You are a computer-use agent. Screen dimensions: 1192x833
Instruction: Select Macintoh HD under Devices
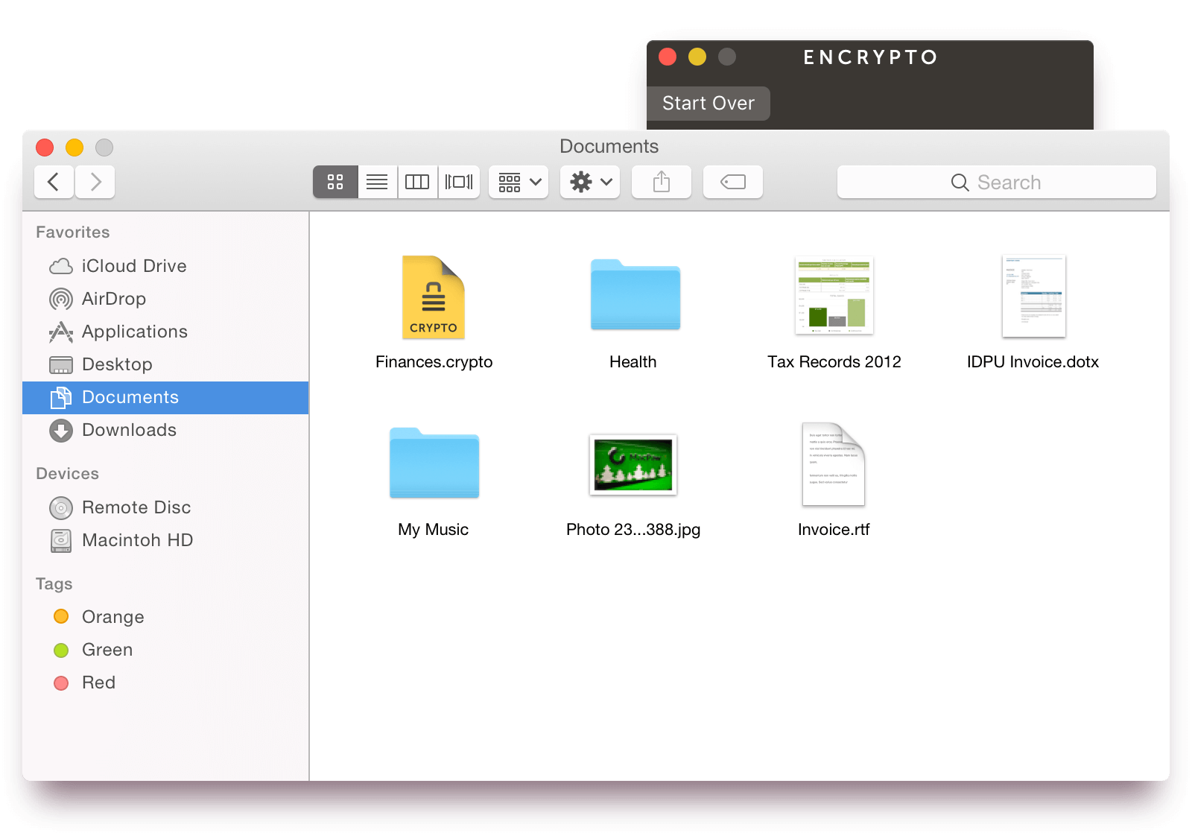pyautogui.click(x=136, y=540)
